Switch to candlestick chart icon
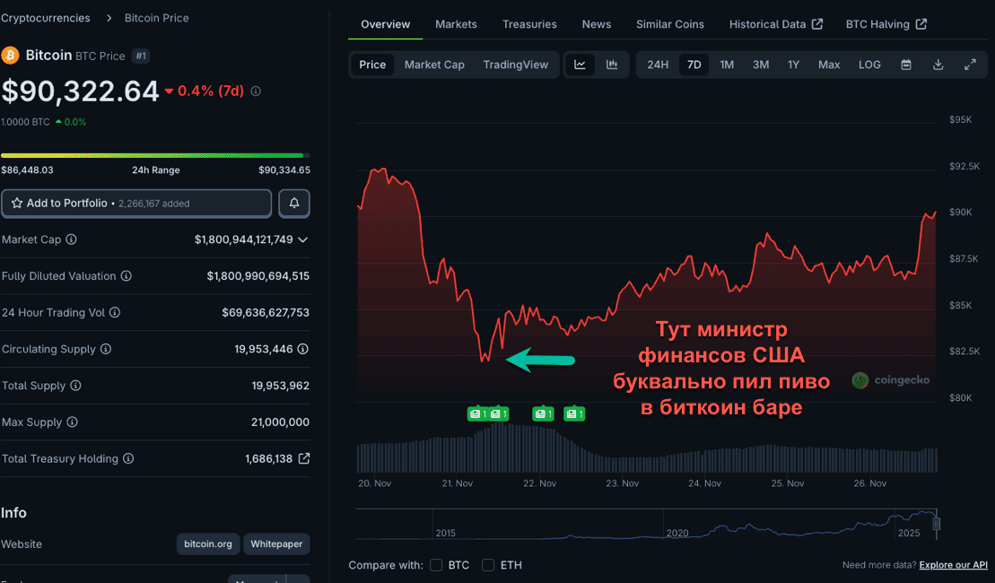Screen dimensions: 995x583 tap(612, 65)
